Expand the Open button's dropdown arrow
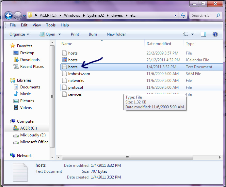Image resolution: width=226 pixels, height=187 pixels. coord(59,34)
